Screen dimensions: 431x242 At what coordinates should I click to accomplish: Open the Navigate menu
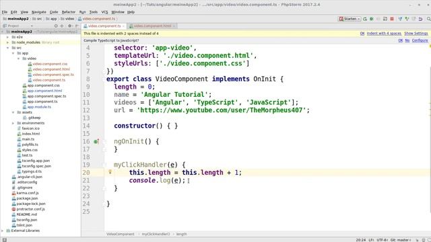39,12
